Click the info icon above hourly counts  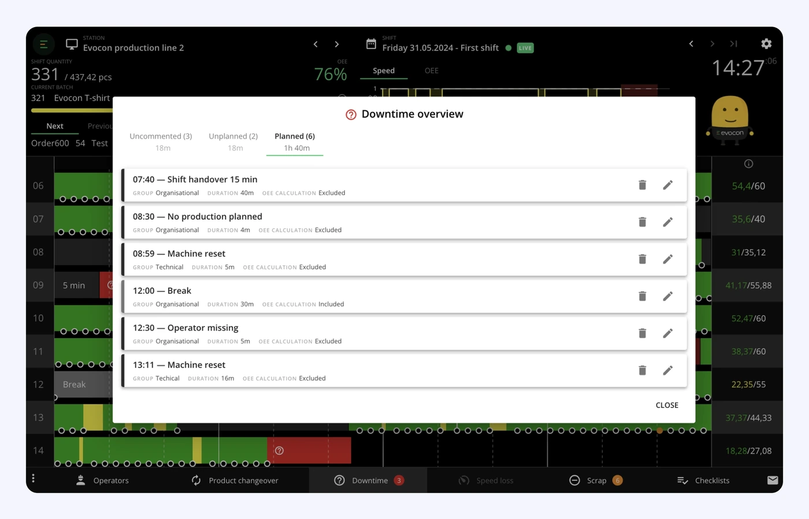point(748,164)
